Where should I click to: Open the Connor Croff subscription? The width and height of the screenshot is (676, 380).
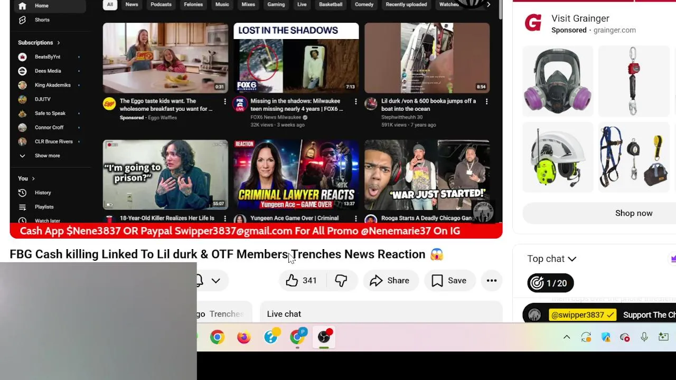pyautogui.click(x=49, y=127)
